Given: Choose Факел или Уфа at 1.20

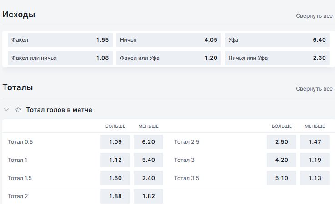Looking at the screenshot, I should point(168,58).
